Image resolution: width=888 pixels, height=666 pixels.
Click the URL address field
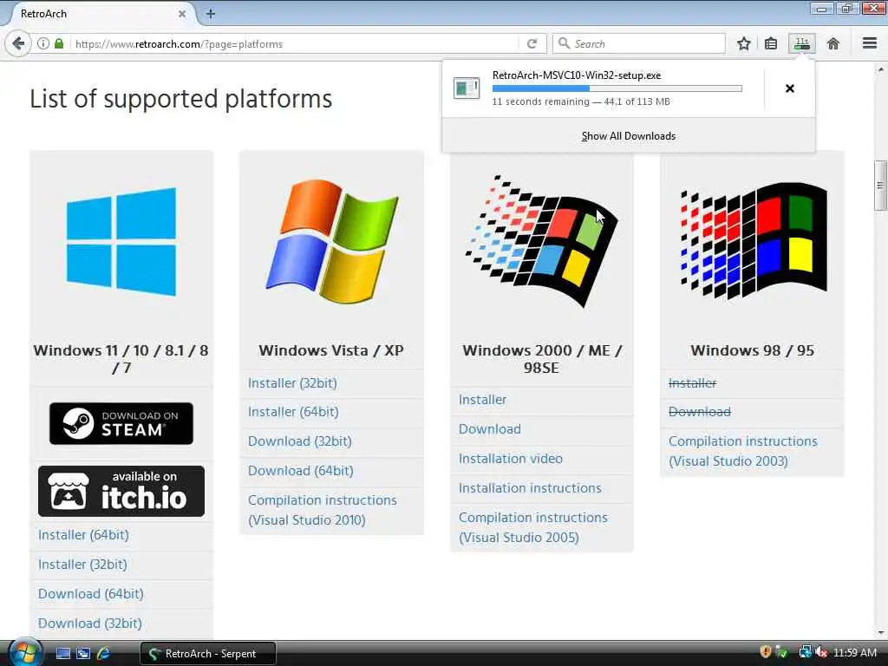(295, 43)
